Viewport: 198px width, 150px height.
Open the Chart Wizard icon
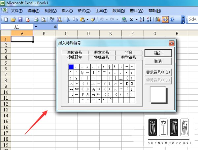click(x=158, y=20)
